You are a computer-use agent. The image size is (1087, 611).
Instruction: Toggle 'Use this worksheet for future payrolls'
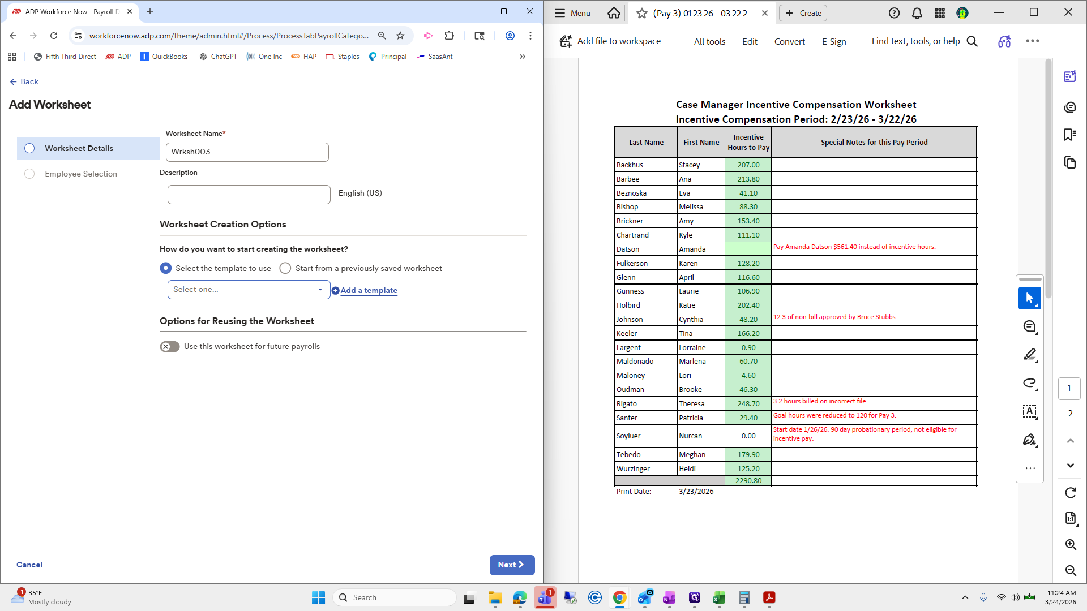pyautogui.click(x=169, y=347)
